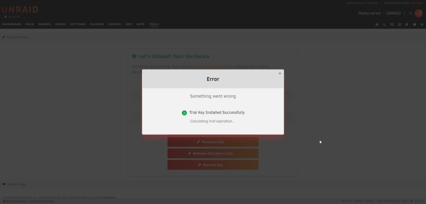Click the 'Uptime 4 hours 2 minutes' text
The width and height of the screenshot is (426, 204).
click(362, 3)
